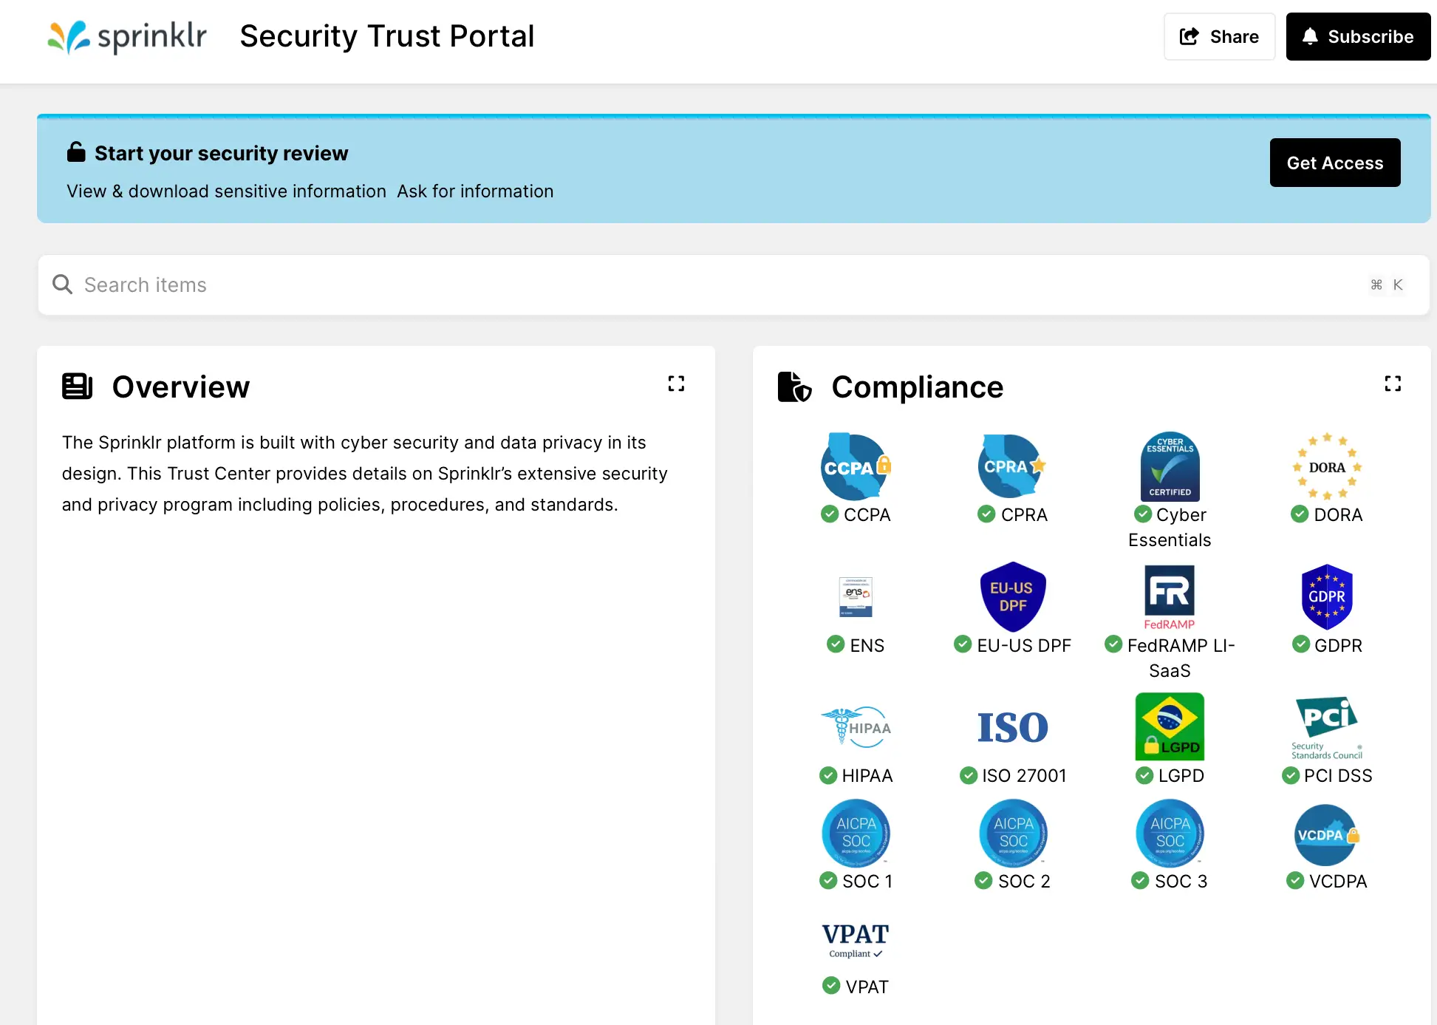Select the SOC 2 badge

pos(1012,834)
